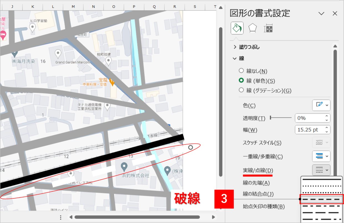Select column R header
The height and width of the screenshot is (223, 344).
174,7
